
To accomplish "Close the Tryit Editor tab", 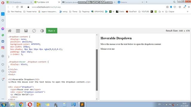I will tap(59, 2).
